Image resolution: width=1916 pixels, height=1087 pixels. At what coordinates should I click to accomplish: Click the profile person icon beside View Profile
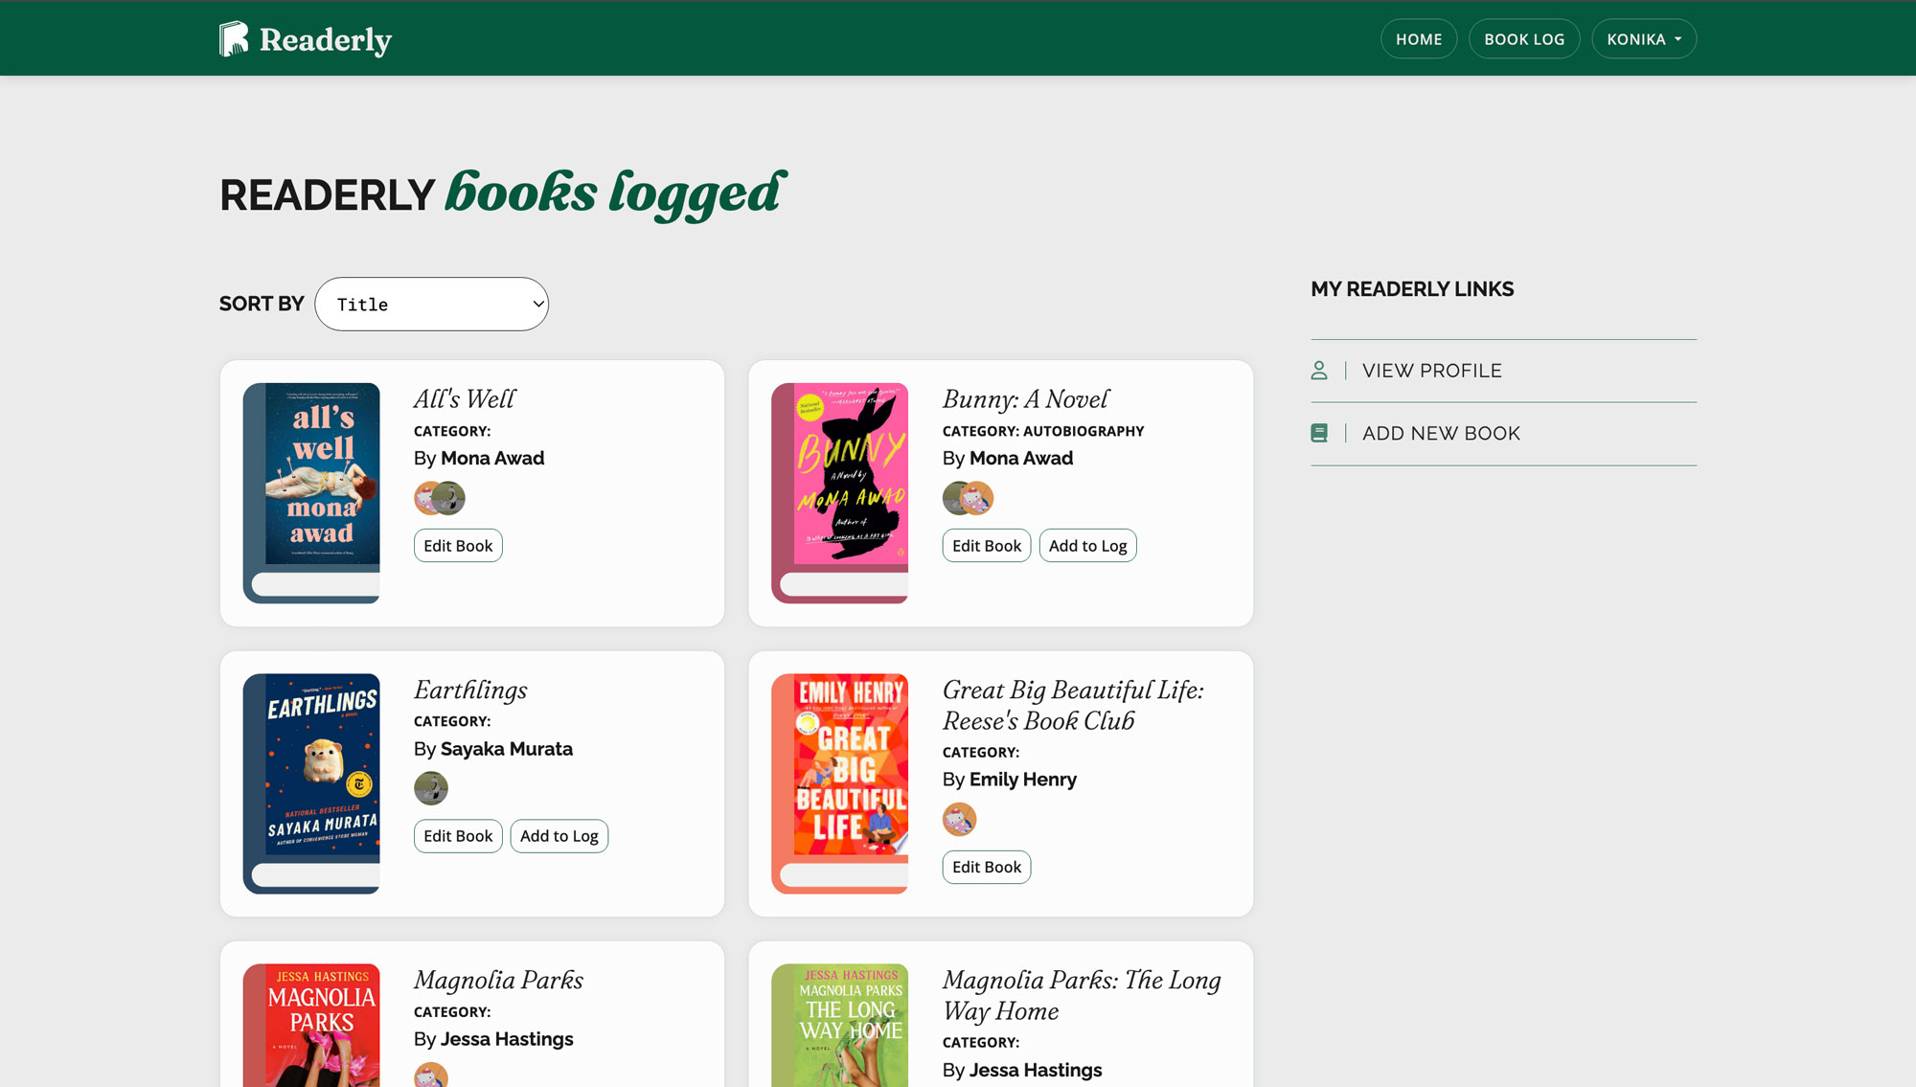click(1319, 371)
